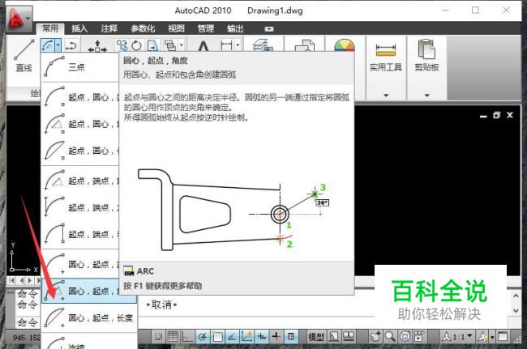Toggle lineweight display in the status bar

pyautogui.click(x=276, y=337)
